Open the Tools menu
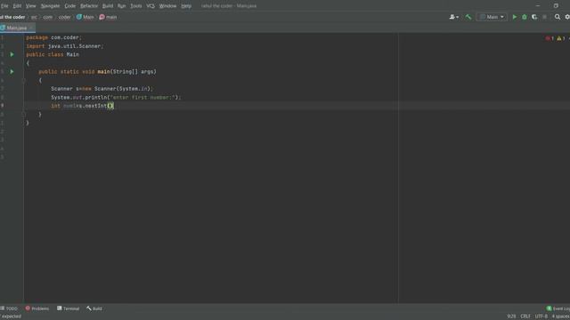 [x=136, y=6]
